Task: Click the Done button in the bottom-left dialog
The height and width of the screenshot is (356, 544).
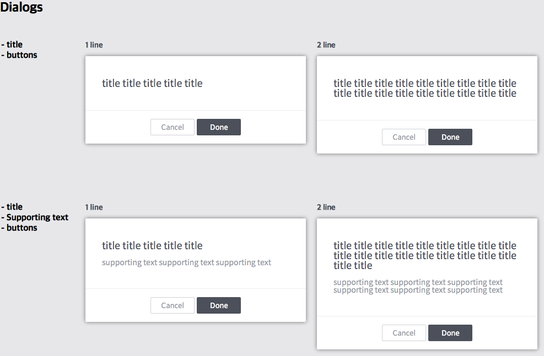Action: pyautogui.click(x=218, y=305)
